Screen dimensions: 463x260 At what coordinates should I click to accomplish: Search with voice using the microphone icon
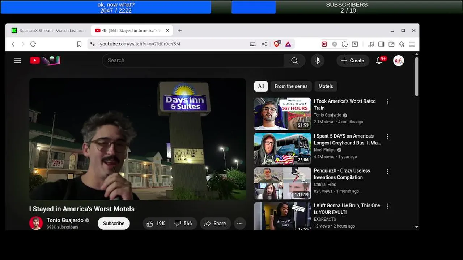pyautogui.click(x=318, y=60)
